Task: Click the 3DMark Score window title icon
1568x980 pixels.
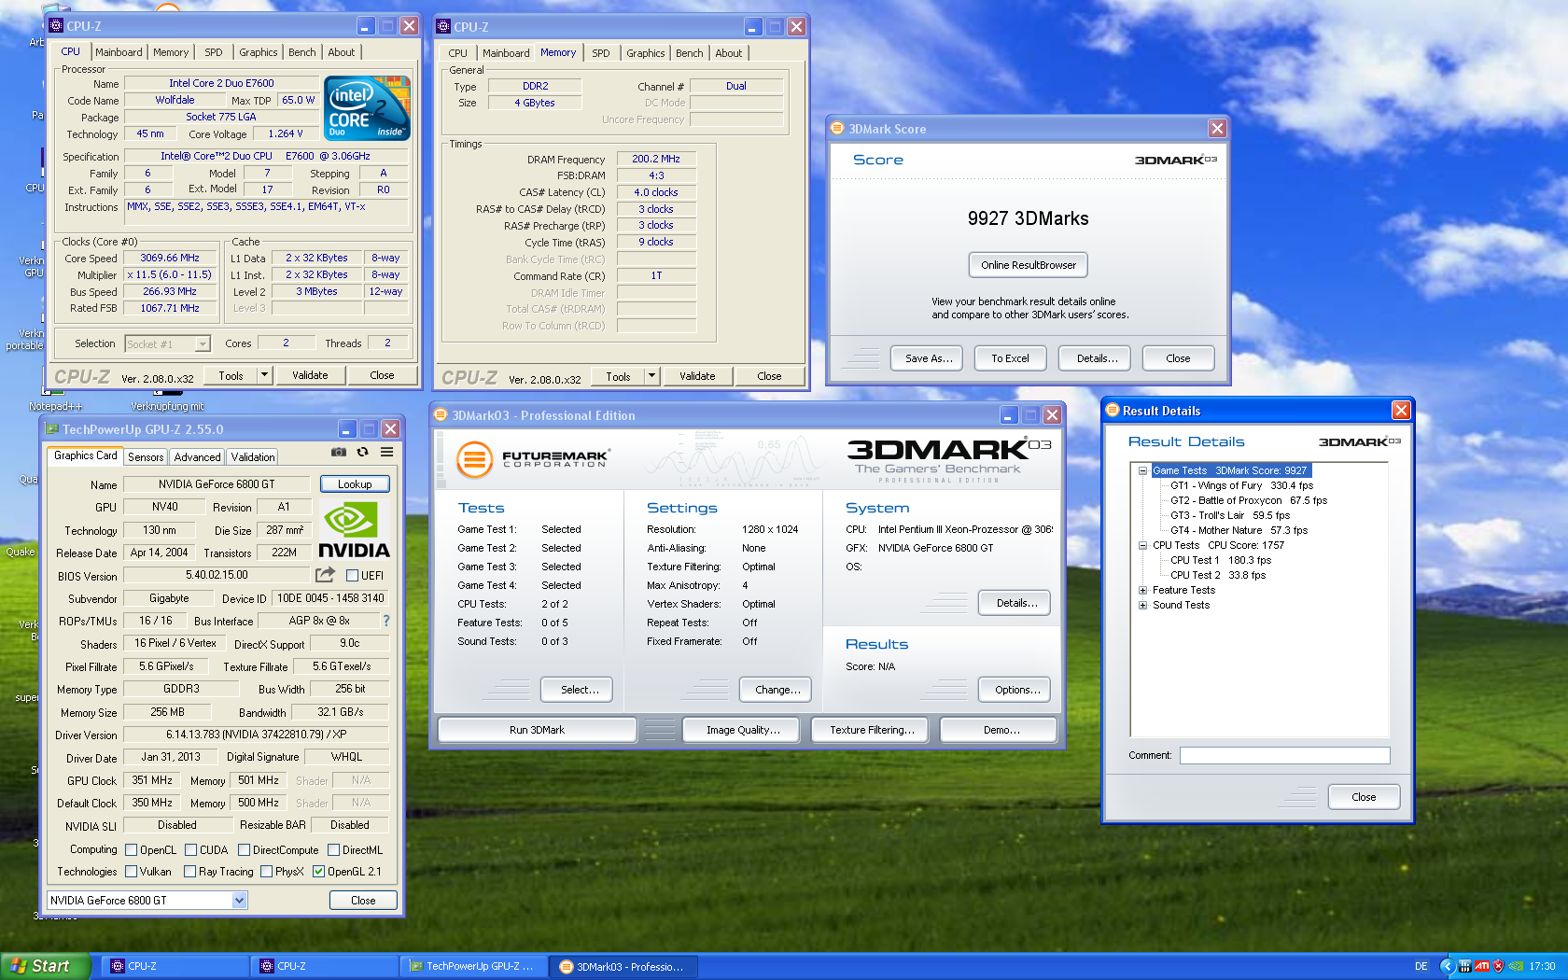Action: [837, 129]
